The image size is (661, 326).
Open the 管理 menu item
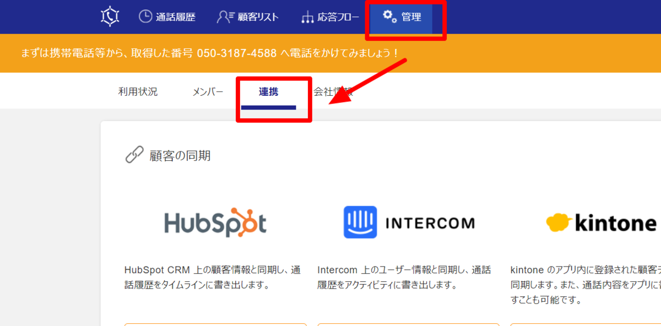point(402,17)
